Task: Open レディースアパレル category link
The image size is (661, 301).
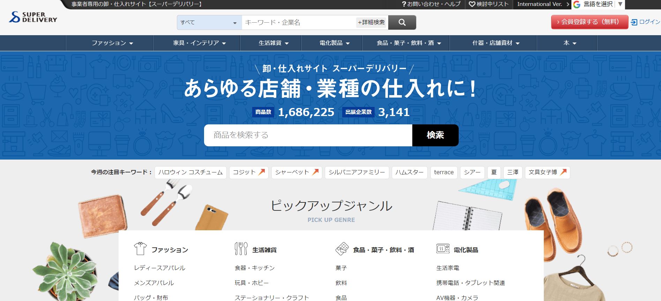Action: [x=160, y=268]
